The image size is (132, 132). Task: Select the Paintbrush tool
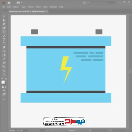click(4, 36)
